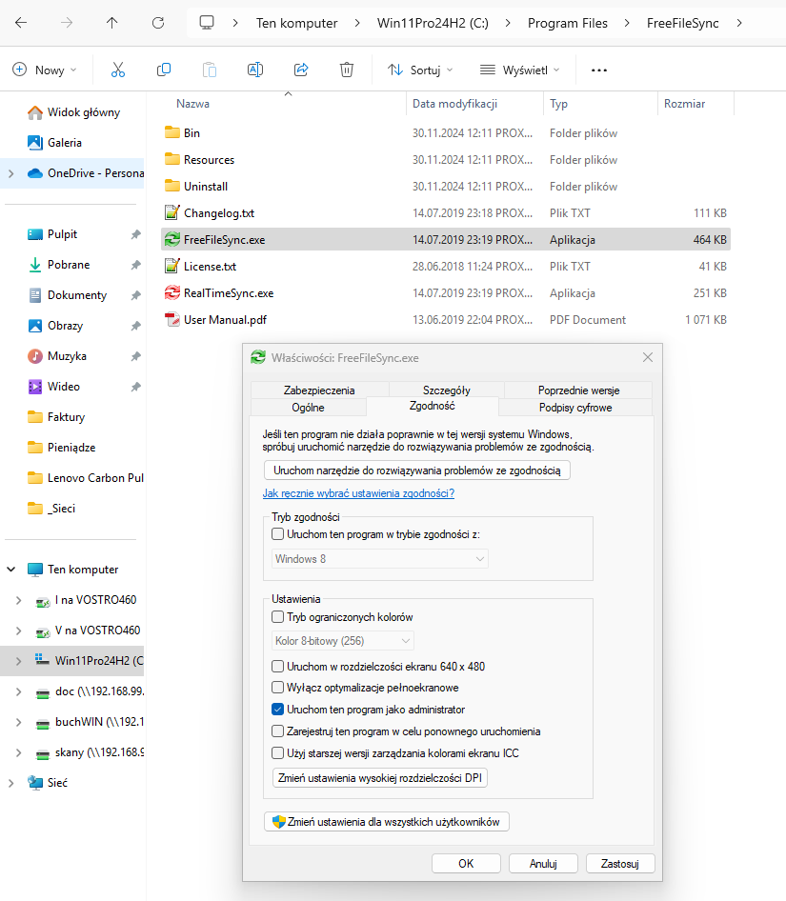Open the Sortuj dropdown menu
This screenshot has height=901, width=786.
click(420, 70)
